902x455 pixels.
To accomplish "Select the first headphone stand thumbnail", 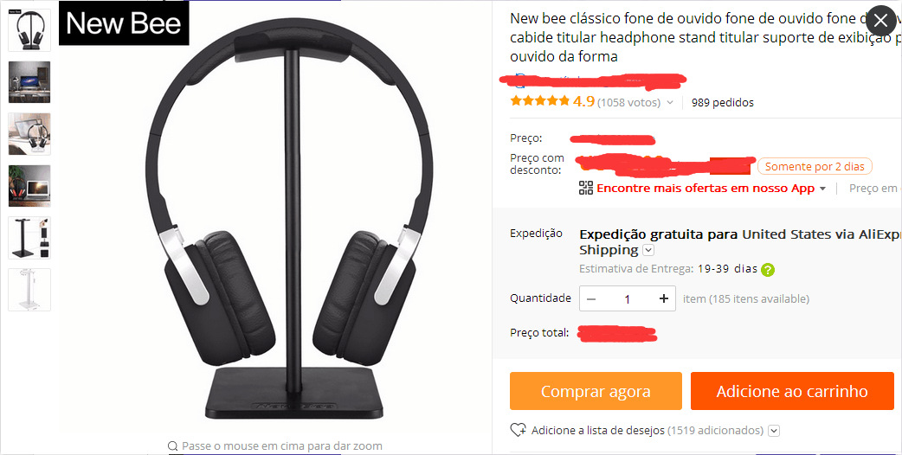I will pyautogui.click(x=29, y=30).
